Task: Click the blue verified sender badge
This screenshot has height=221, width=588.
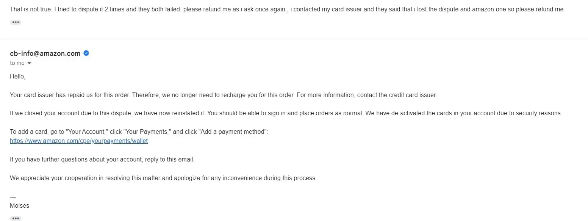Action: point(86,53)
